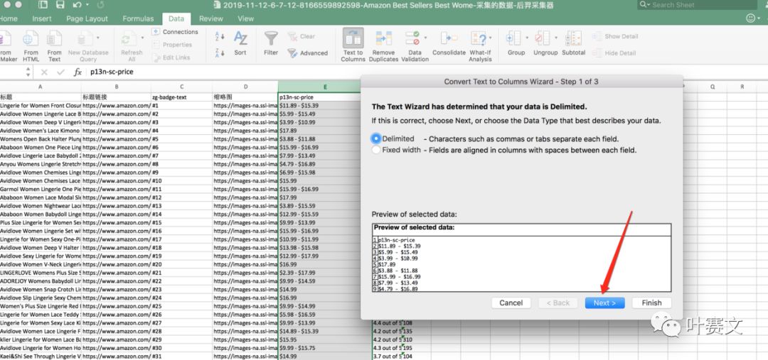768x360 pixels.
Task: Click the Properties item in the ribbon
Action: coord(172,45)
